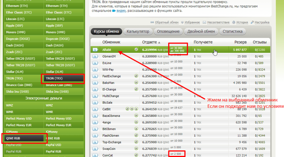Click CatBit percent badge icon
Image resolution: width=284 pixels, height=157 pixels.
click(x=136, y=109)
